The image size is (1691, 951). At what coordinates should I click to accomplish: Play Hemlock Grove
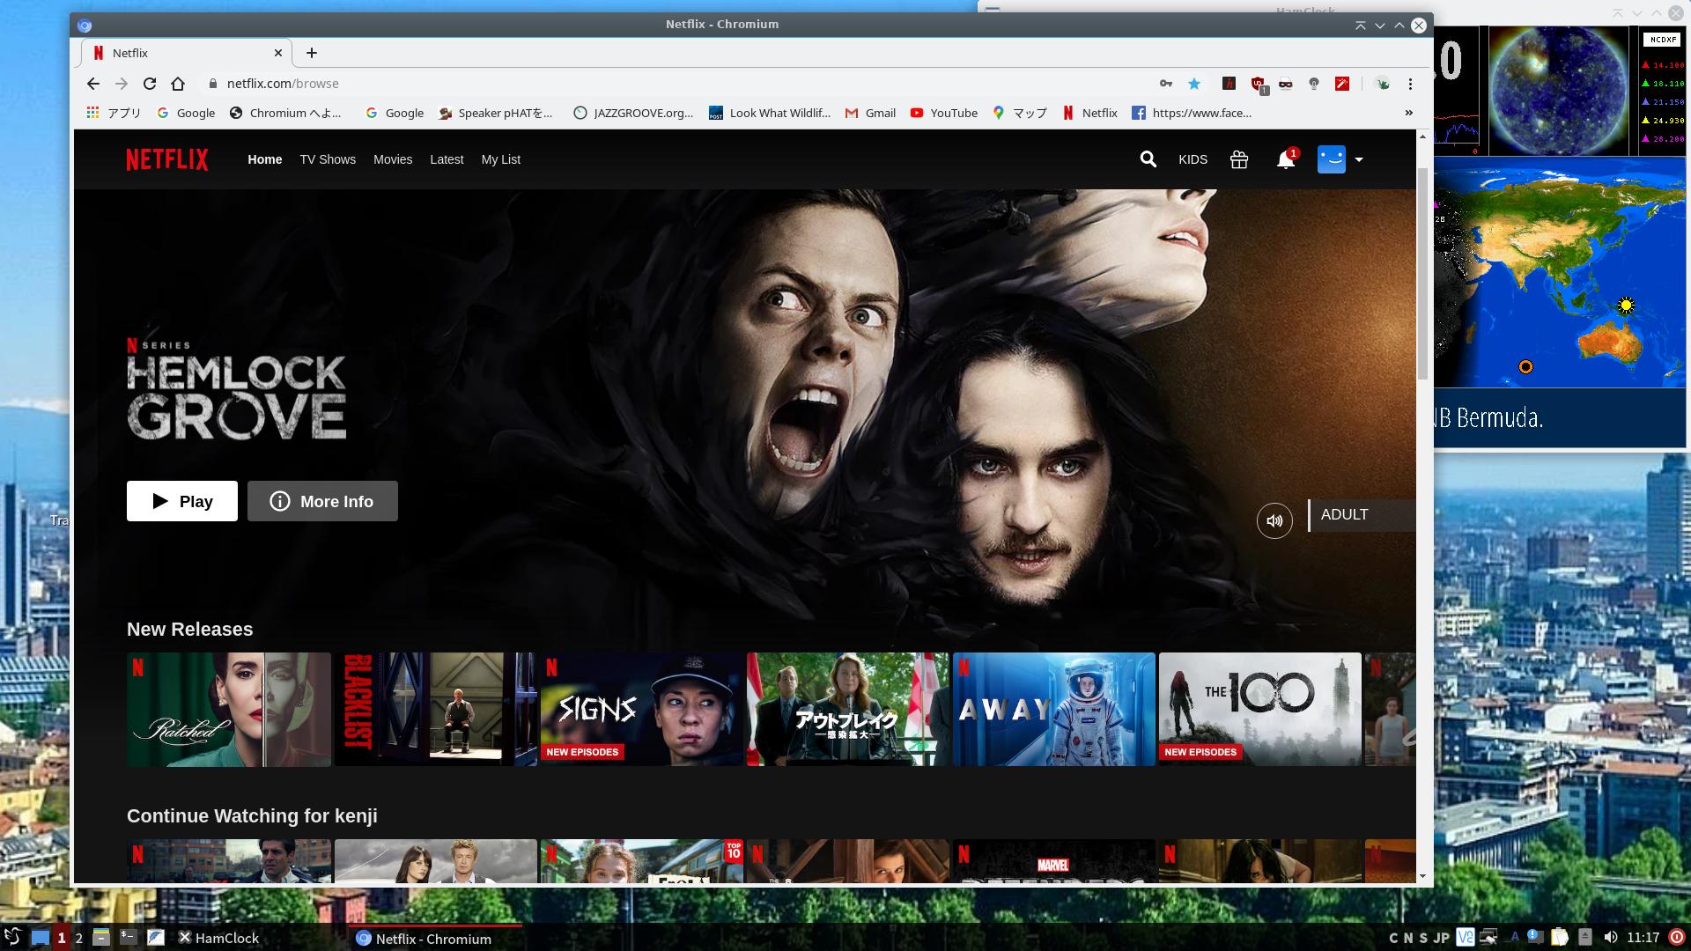pyautogui.click(x=181, y=500)
